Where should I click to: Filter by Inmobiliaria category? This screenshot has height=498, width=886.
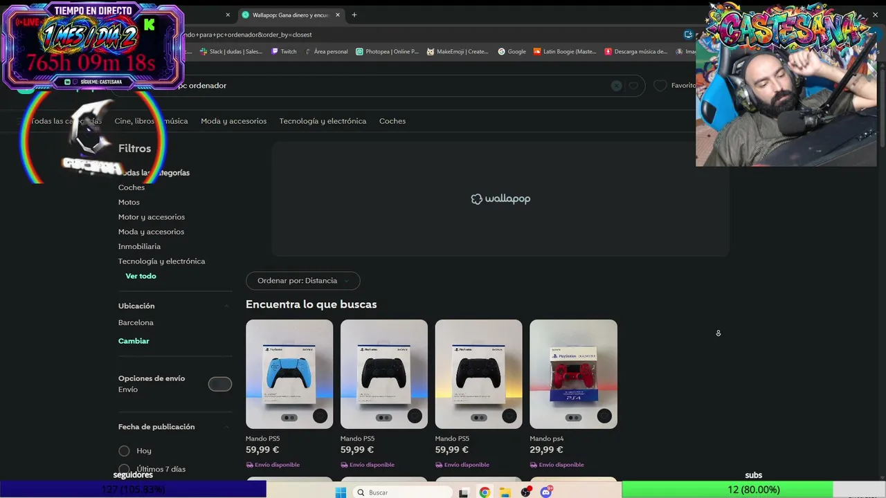pos(139,246)
